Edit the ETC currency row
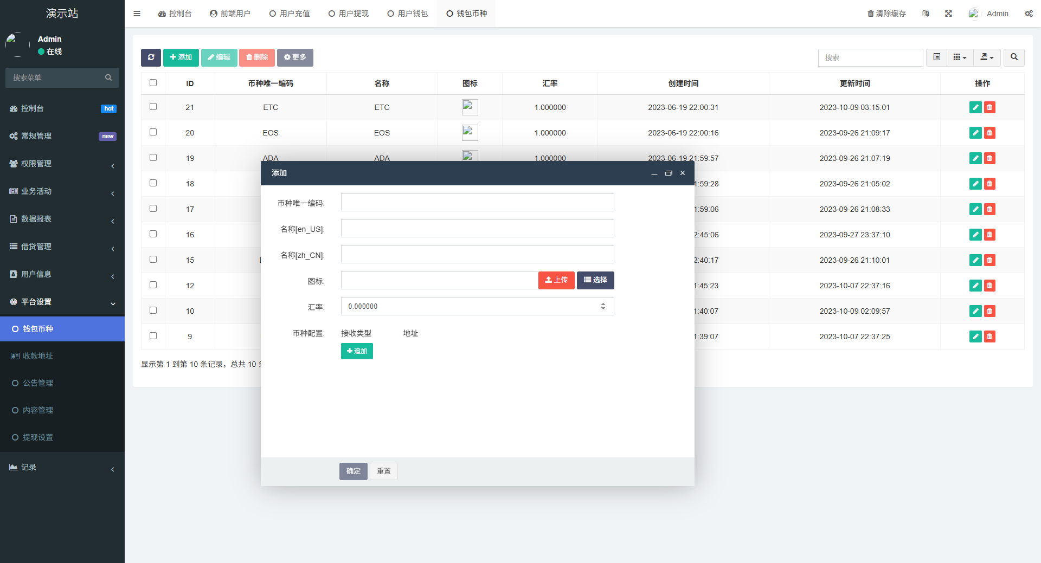 (975, 107)
